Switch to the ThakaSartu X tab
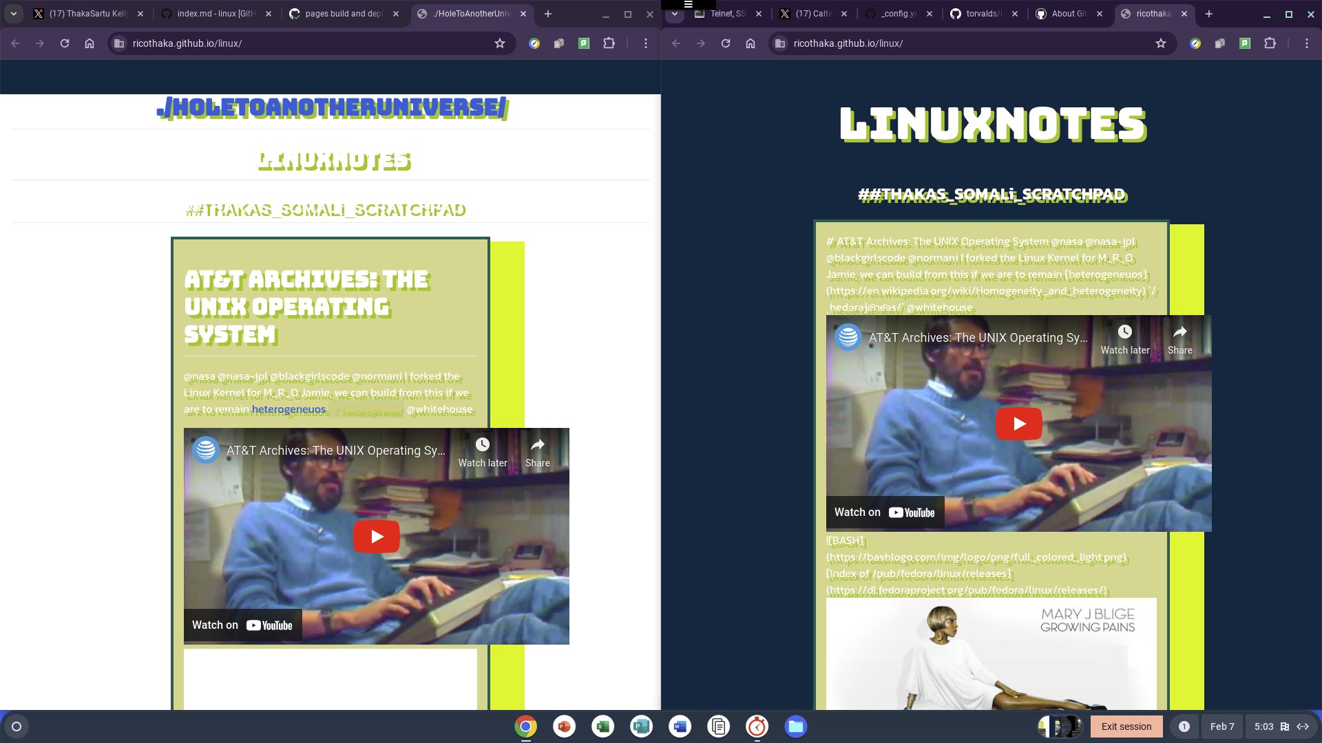Viewport: 1322px width, 743px height. (88, 14)
